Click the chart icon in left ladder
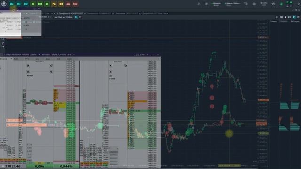The height and width of the screenshot is (169, 301). 28,72
